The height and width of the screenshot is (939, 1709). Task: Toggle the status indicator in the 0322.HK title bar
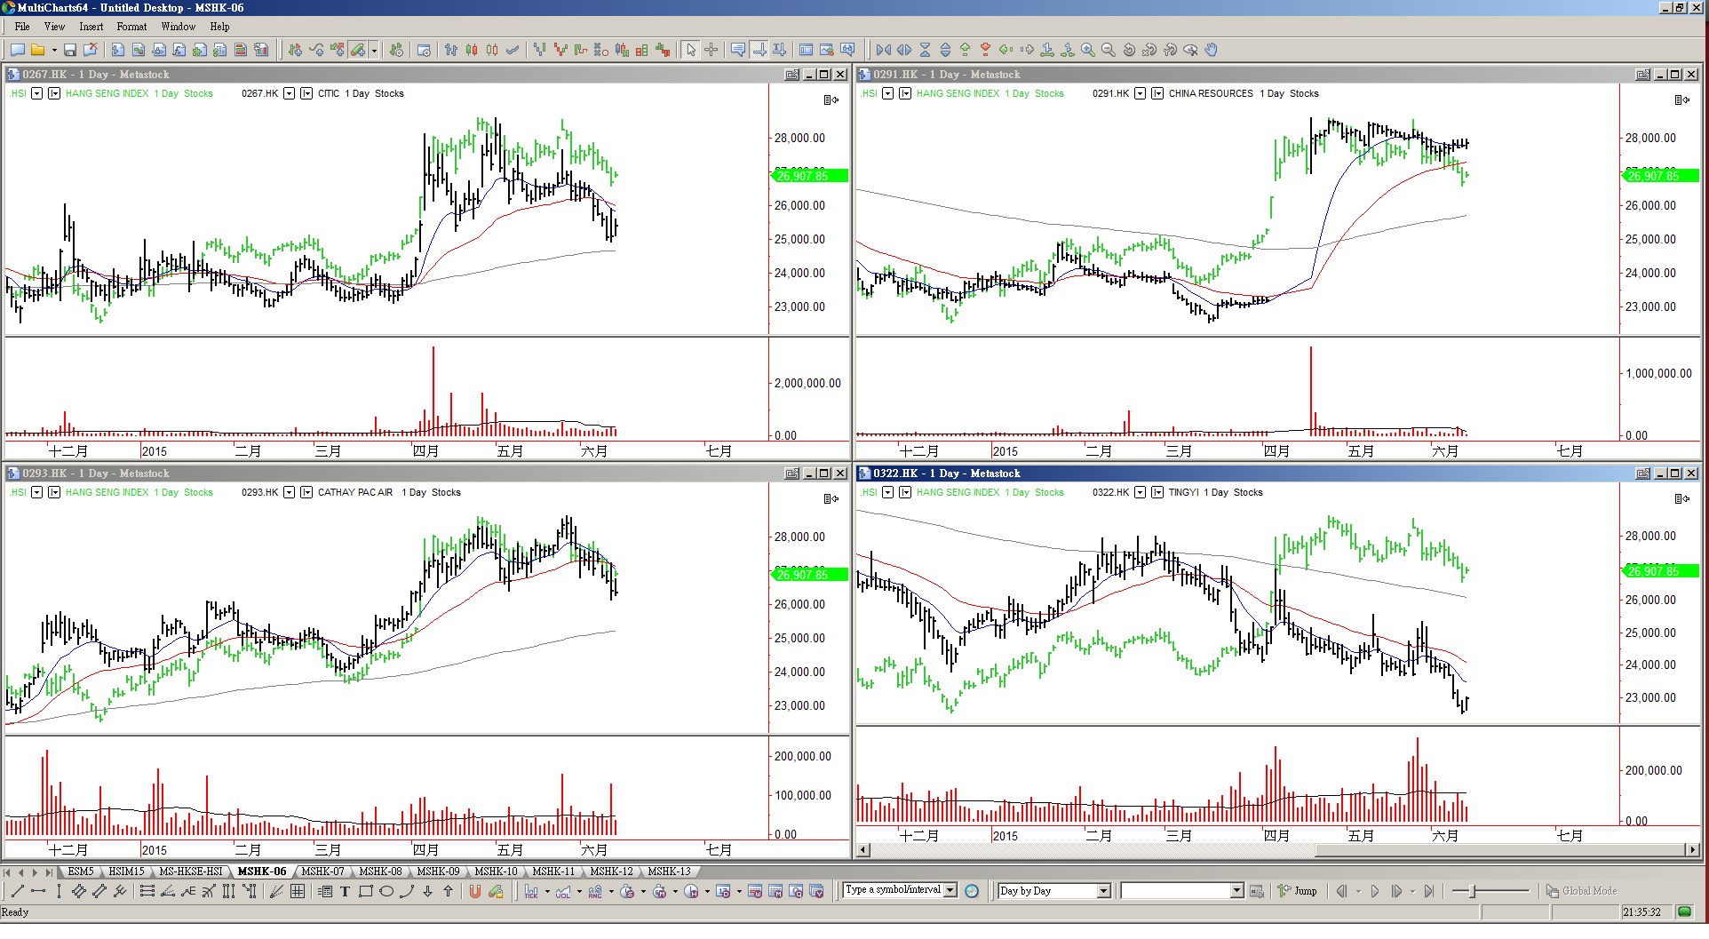point(1642,473)
